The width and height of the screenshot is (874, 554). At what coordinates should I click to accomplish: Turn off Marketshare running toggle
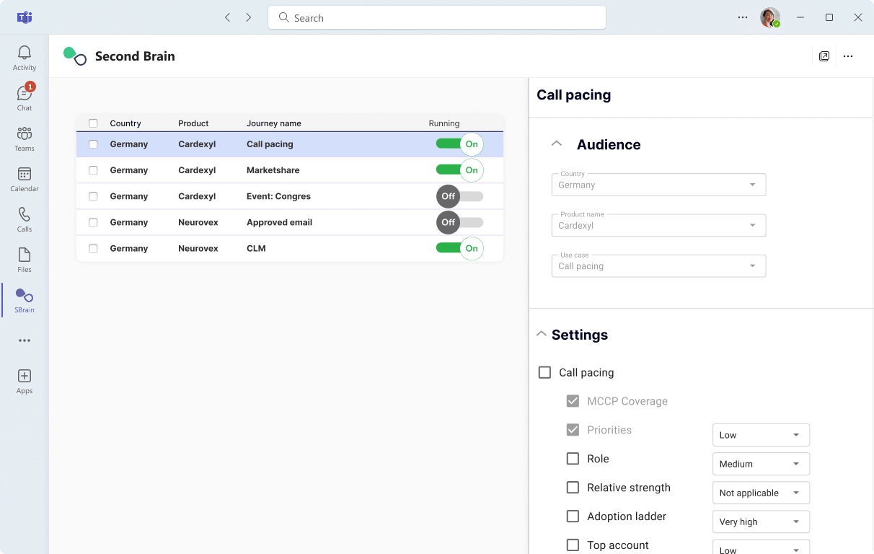pos(459,170)
